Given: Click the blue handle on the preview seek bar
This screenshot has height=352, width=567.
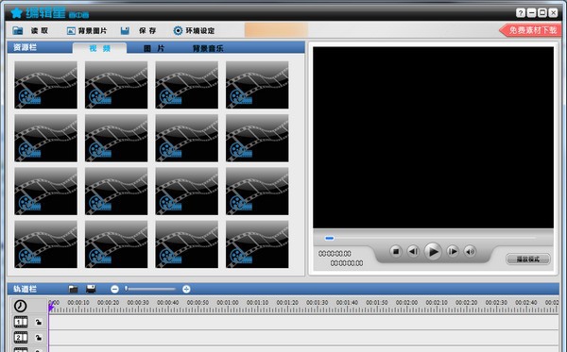Looking at the screenshot, I should 329,238.
